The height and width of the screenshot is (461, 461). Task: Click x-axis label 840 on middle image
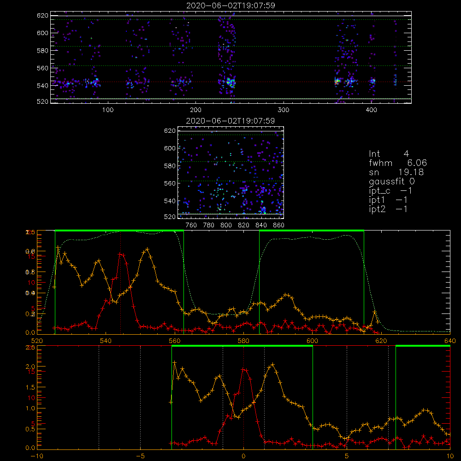click(261, 225)
